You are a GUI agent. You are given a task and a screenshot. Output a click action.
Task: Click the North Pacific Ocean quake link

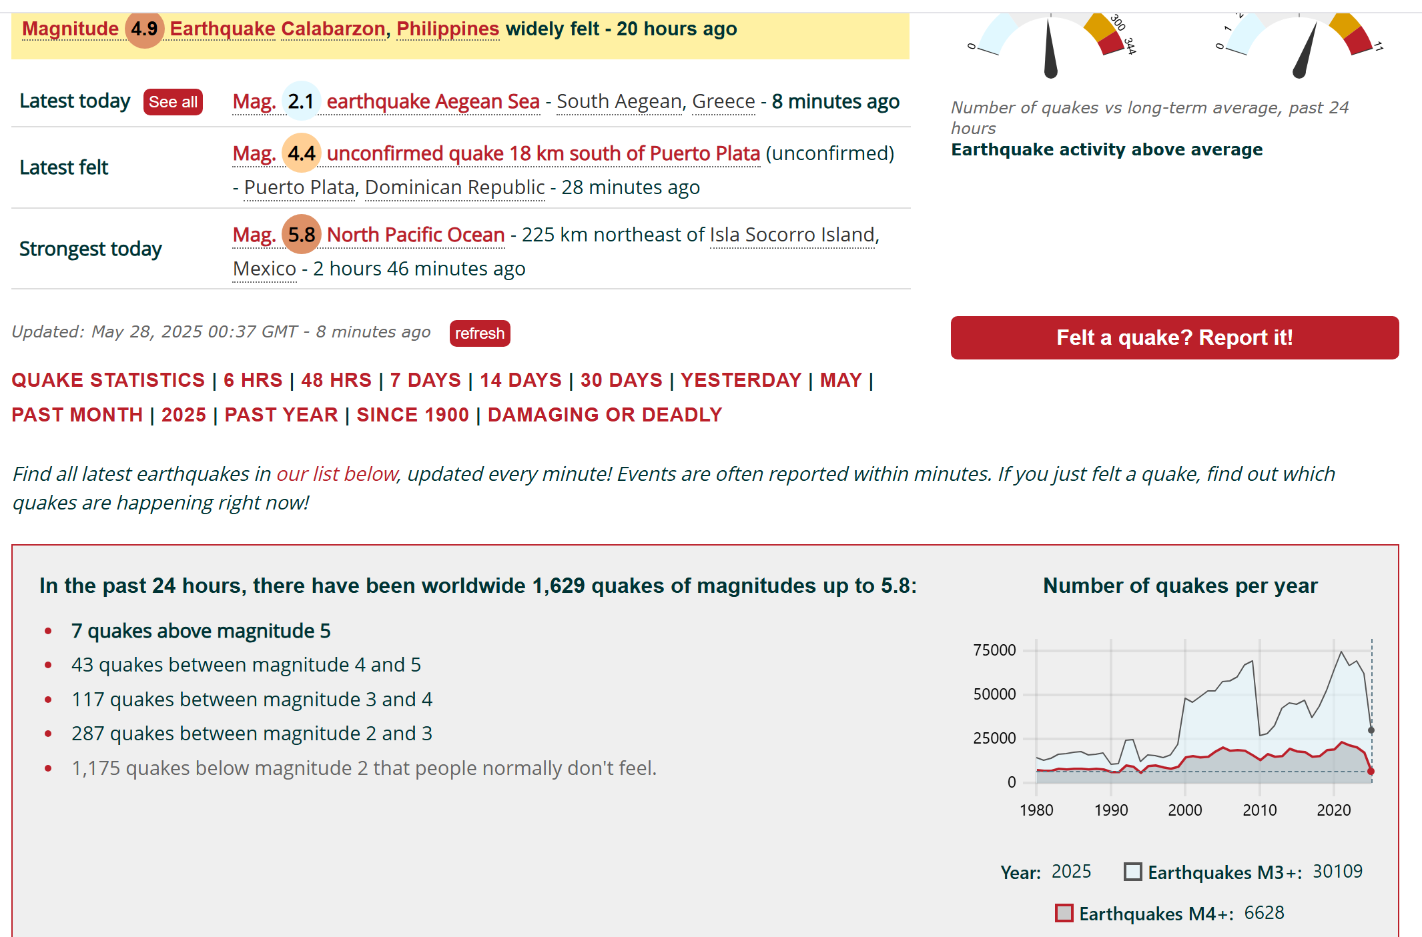[416, 235]
